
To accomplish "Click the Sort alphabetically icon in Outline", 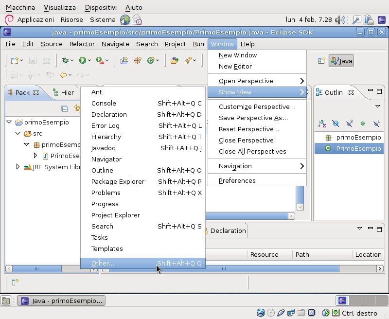I will [322, 124].
